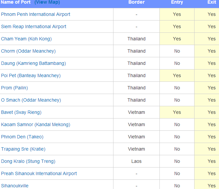This screenshot has width=219, height=189.
Task: Open Prom (Pailin) port link
Action: coord(14,88)
